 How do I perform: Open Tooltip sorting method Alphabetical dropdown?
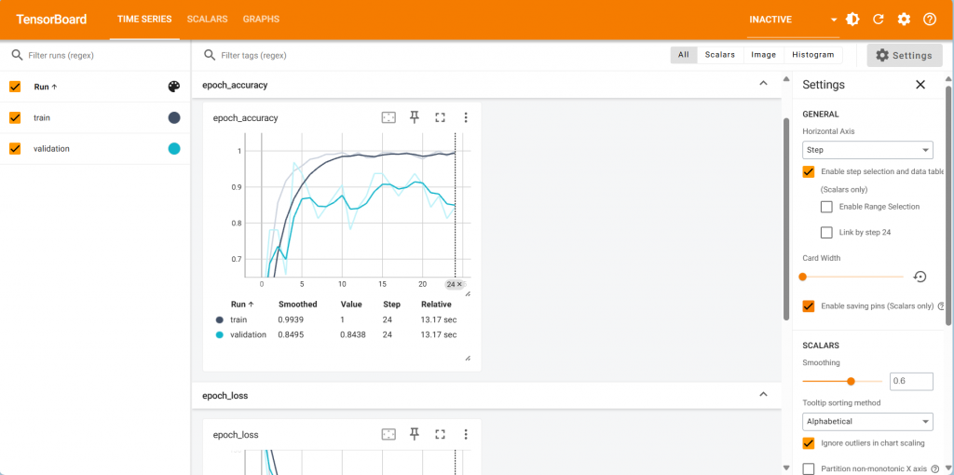pos(867,421)
